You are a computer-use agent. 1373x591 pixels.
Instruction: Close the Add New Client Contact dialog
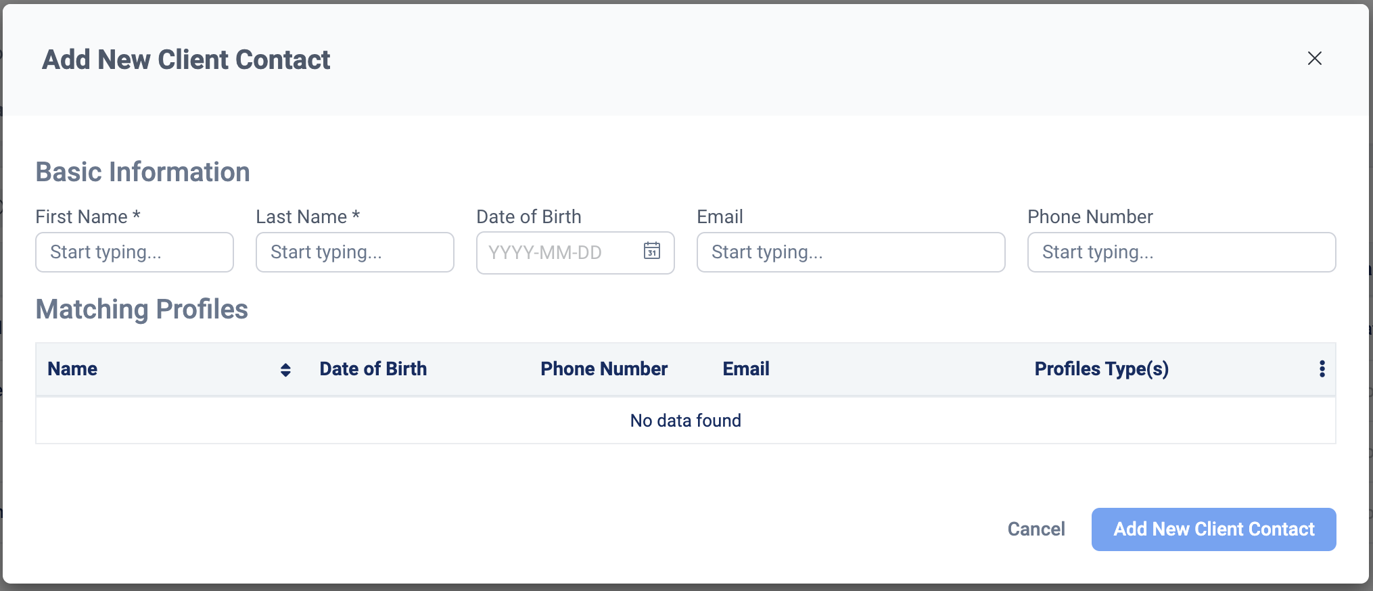pos(1314,58)
